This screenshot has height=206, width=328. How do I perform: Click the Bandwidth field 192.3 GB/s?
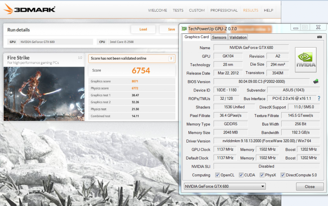300,133
